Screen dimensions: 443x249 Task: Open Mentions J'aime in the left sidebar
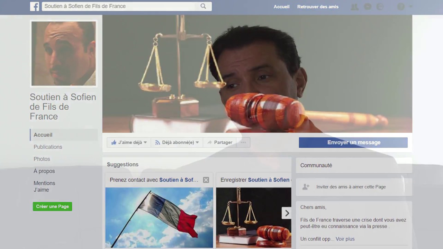coord(44,186)
